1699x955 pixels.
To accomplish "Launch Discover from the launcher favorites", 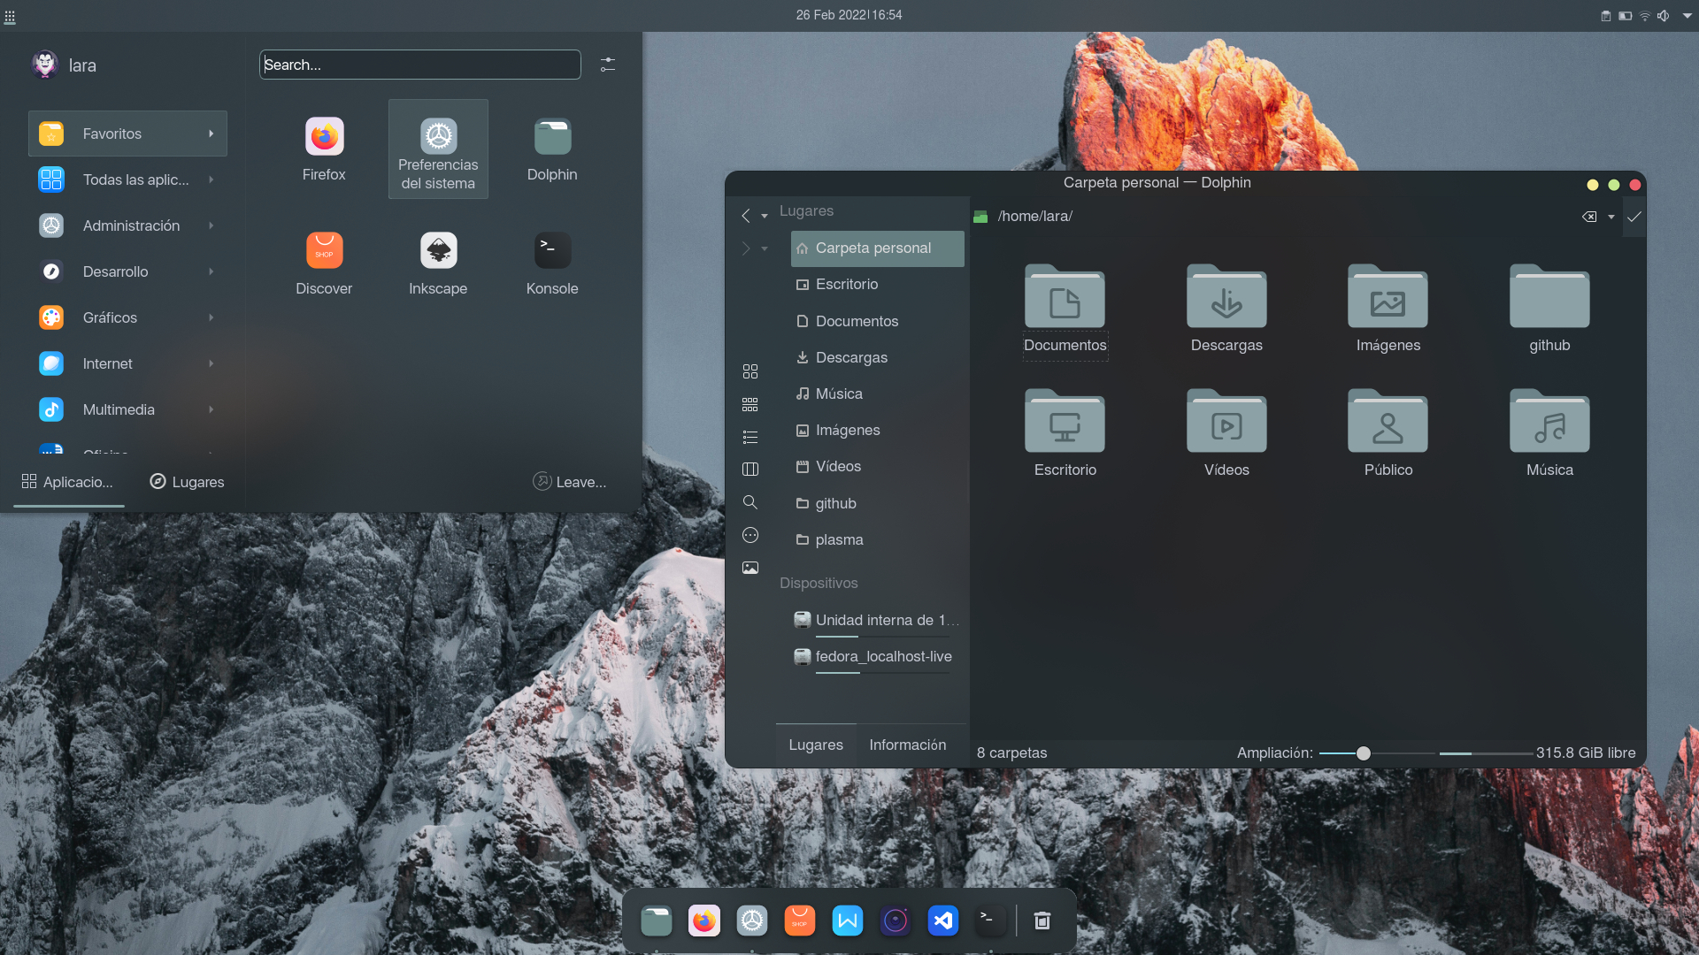I will click(x=324, y=263).
